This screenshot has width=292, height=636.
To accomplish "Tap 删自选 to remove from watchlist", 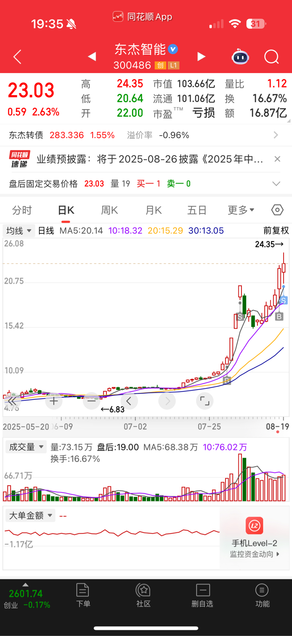I will click(x=202, y=595).
